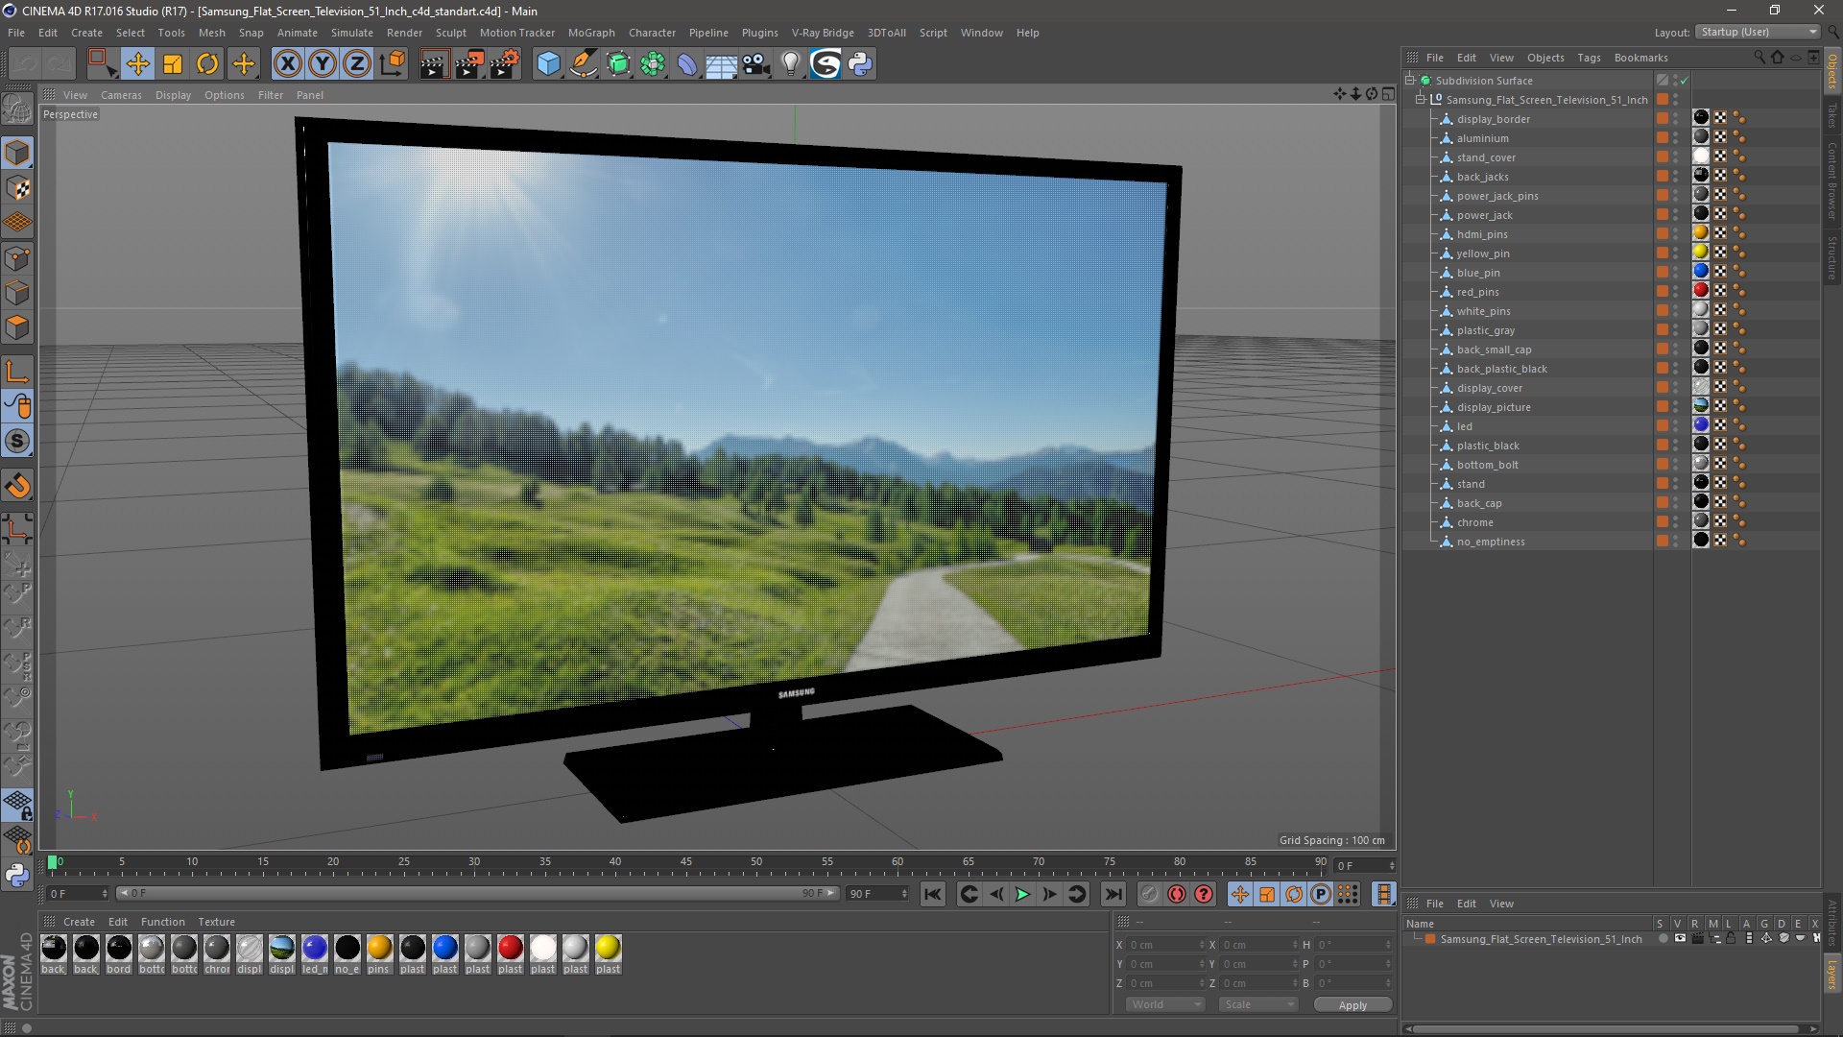Click the Floor object icon

pos(721,64)
